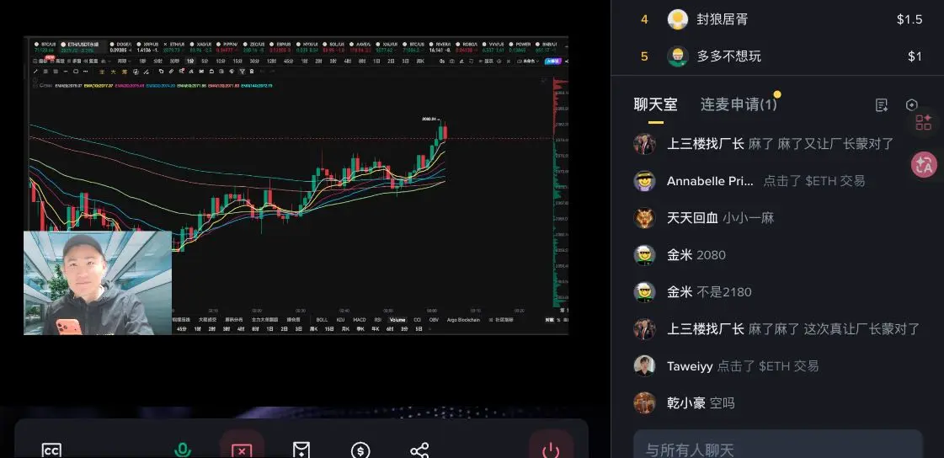Open the 显示 display options dropdown
Viewport: 944px width, 458px height.
(x=485, y=61)
